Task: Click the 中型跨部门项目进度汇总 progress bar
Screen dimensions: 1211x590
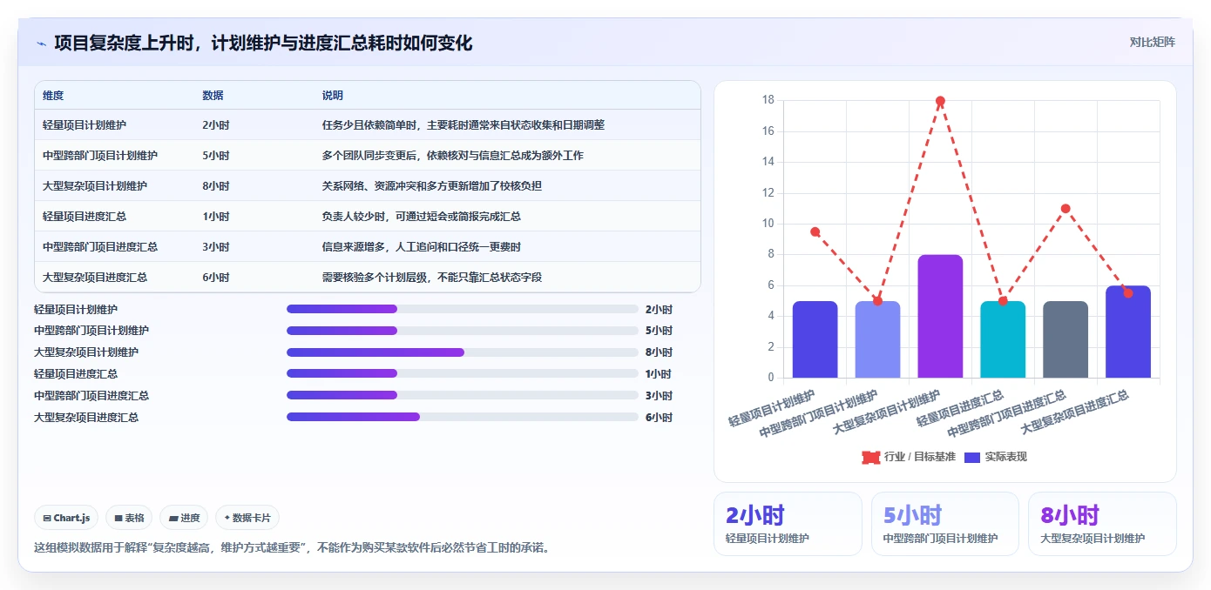Action: click(x=463, y=395)
